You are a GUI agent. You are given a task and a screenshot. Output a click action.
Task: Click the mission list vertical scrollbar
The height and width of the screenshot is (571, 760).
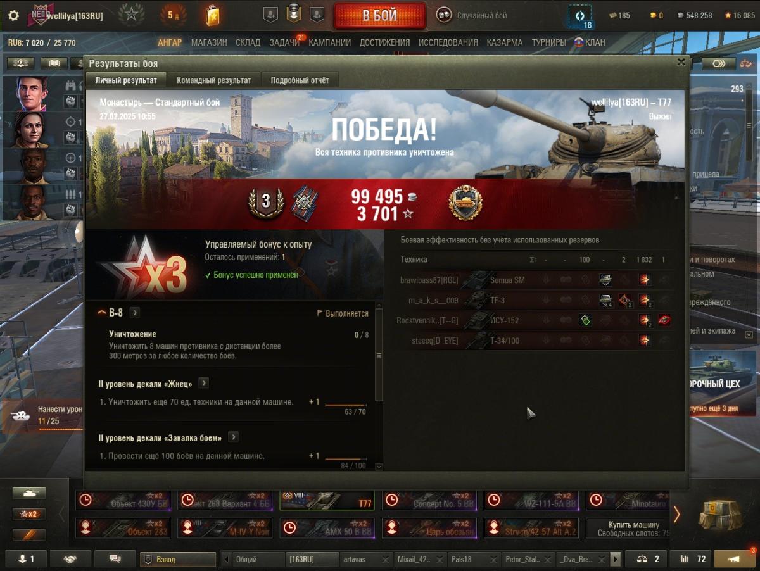click(x=379, y=355)
